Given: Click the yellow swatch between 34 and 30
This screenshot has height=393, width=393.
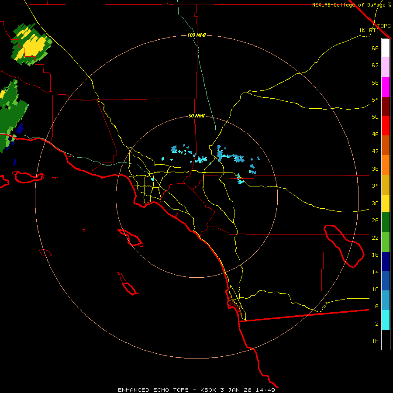Looking at the screenshot, I should (386, 203).
